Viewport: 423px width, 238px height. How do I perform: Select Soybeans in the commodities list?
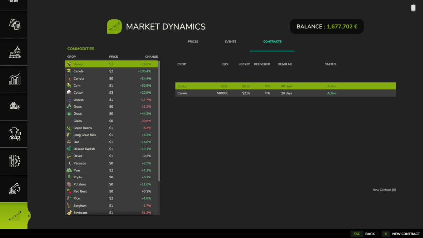pyautogui.click(x=80, y=213)
